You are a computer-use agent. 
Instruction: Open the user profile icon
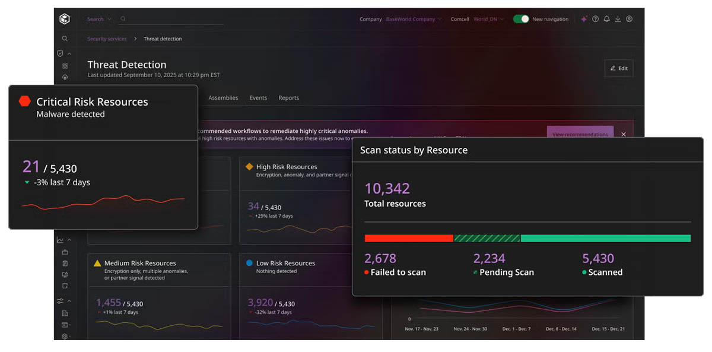click(x=629, y=19)
